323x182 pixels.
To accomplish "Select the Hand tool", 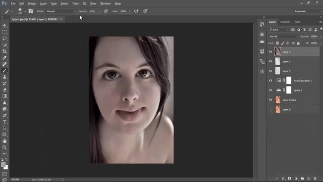I will pyautogui.click(x=5, y=141).
